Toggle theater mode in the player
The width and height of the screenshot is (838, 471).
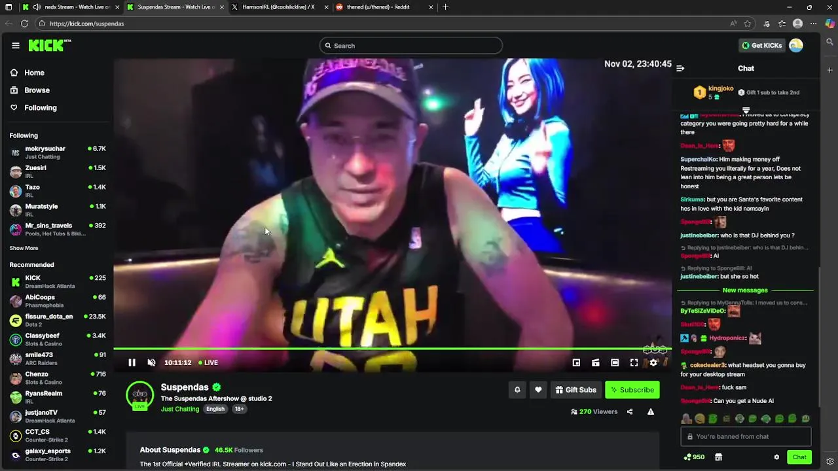[x=615, y=362]
